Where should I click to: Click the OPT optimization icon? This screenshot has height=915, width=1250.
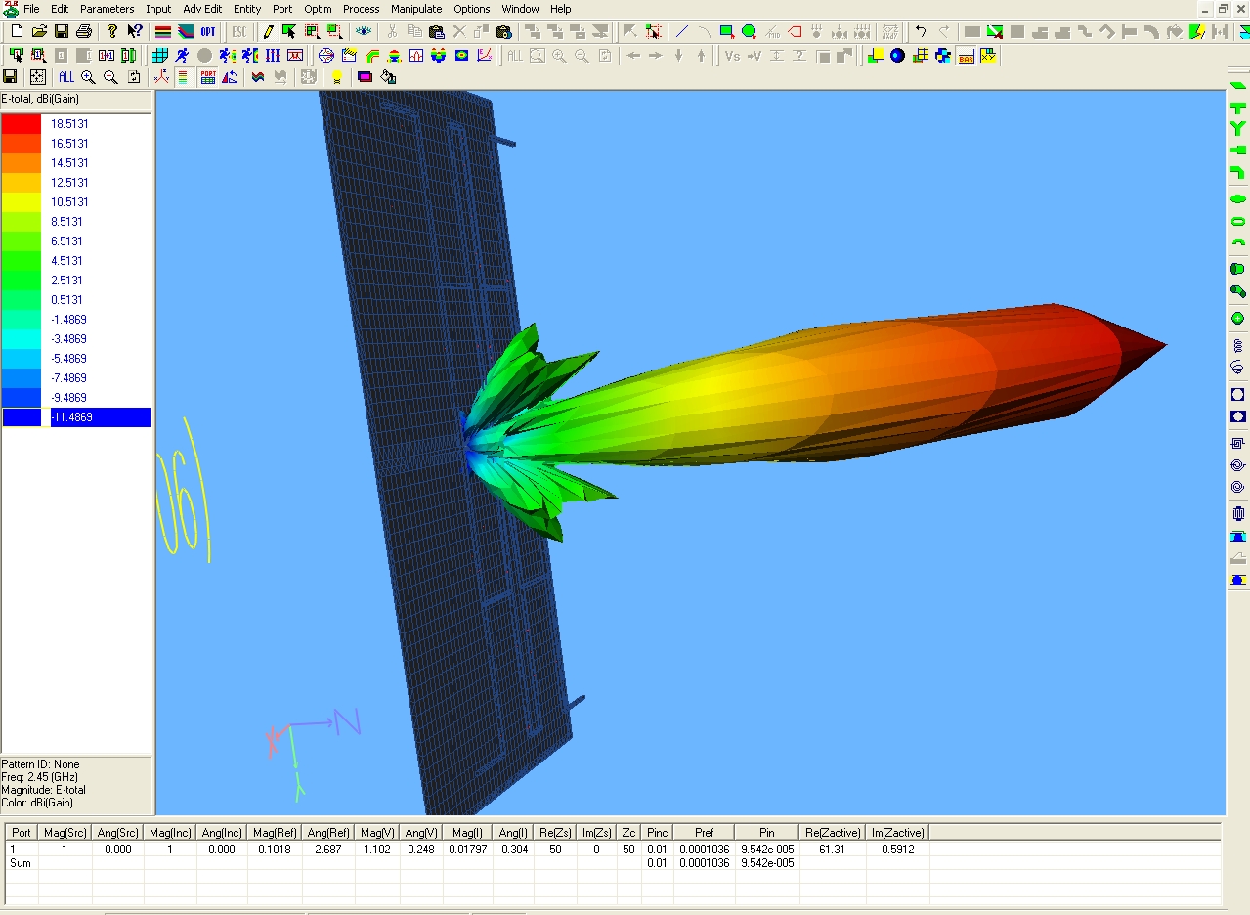point(207,31)
